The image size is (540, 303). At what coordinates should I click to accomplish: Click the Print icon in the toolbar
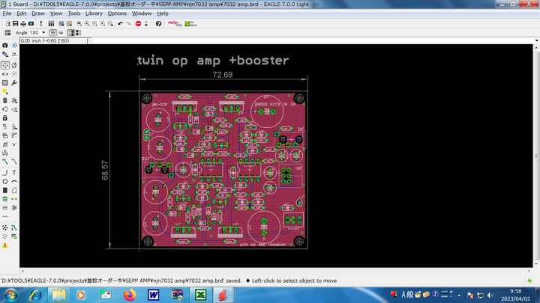(23, 24)
